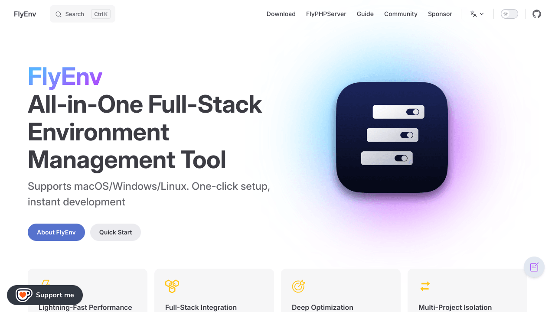Open the Guide navigation link
The image size is (555, 312).
[365, 14]
